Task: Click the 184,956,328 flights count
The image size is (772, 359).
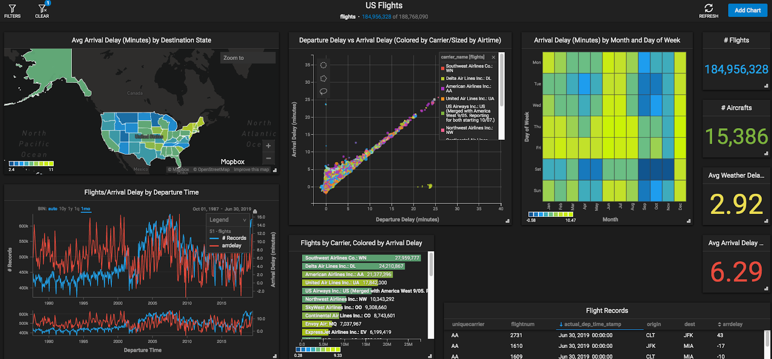Action: (x=736, y=69)
